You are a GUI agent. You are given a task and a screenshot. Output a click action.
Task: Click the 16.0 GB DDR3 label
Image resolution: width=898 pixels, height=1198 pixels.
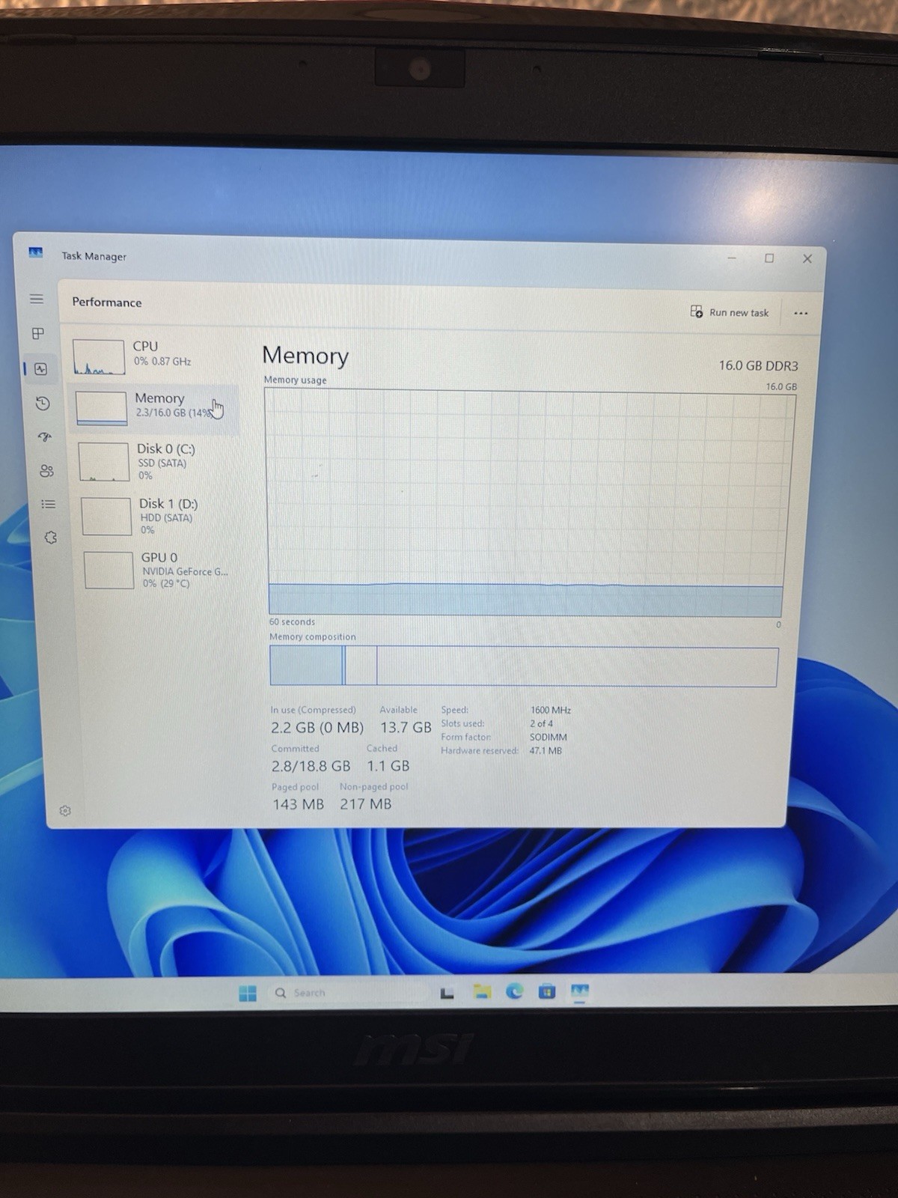click(758, 365)
